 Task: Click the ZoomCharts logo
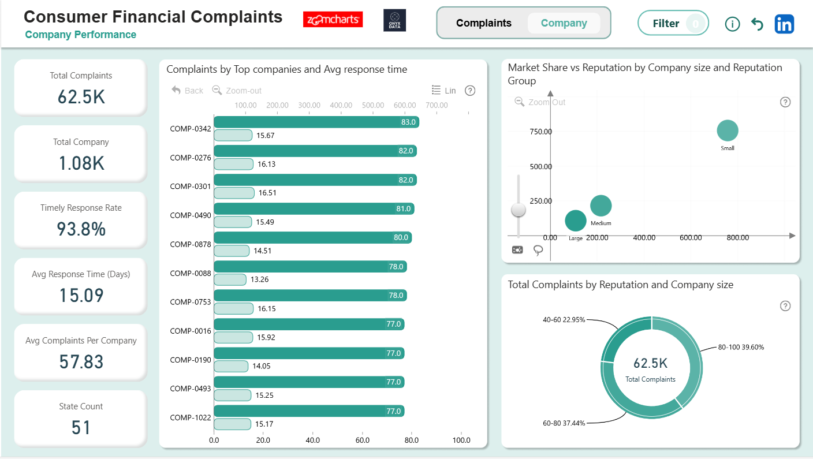tap(333, 20)
